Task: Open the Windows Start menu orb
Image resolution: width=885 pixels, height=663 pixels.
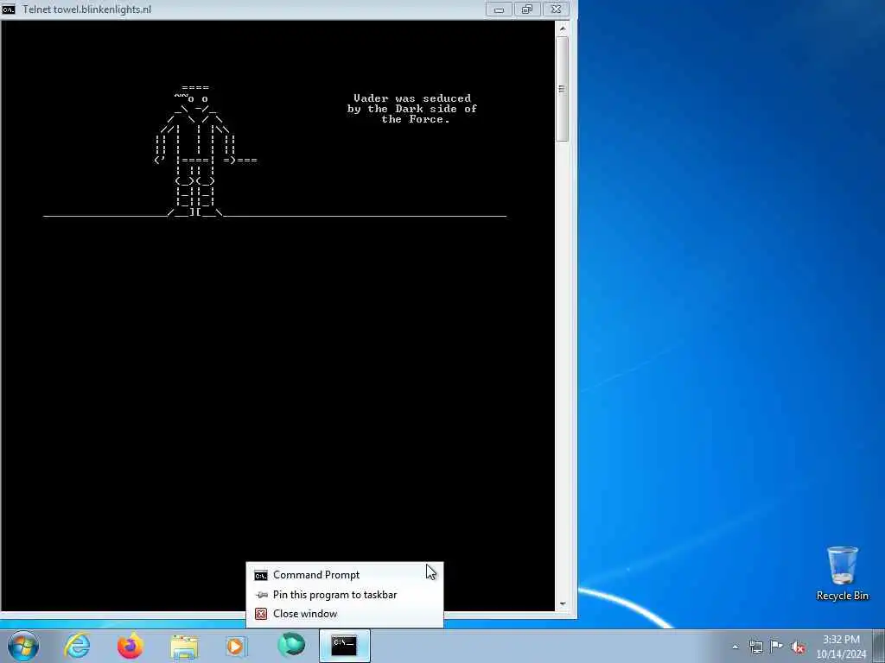Action: point(23,646)
